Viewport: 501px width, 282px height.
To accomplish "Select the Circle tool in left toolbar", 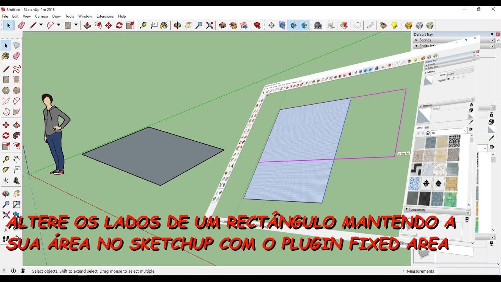I will coord(6,90).
